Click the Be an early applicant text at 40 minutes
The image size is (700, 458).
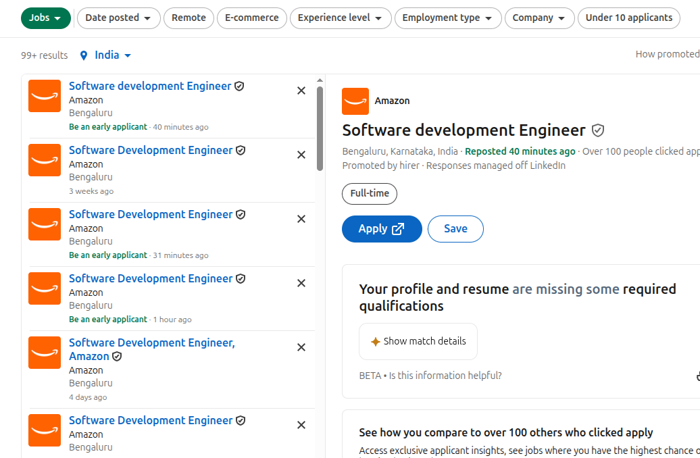click(108, 127)
